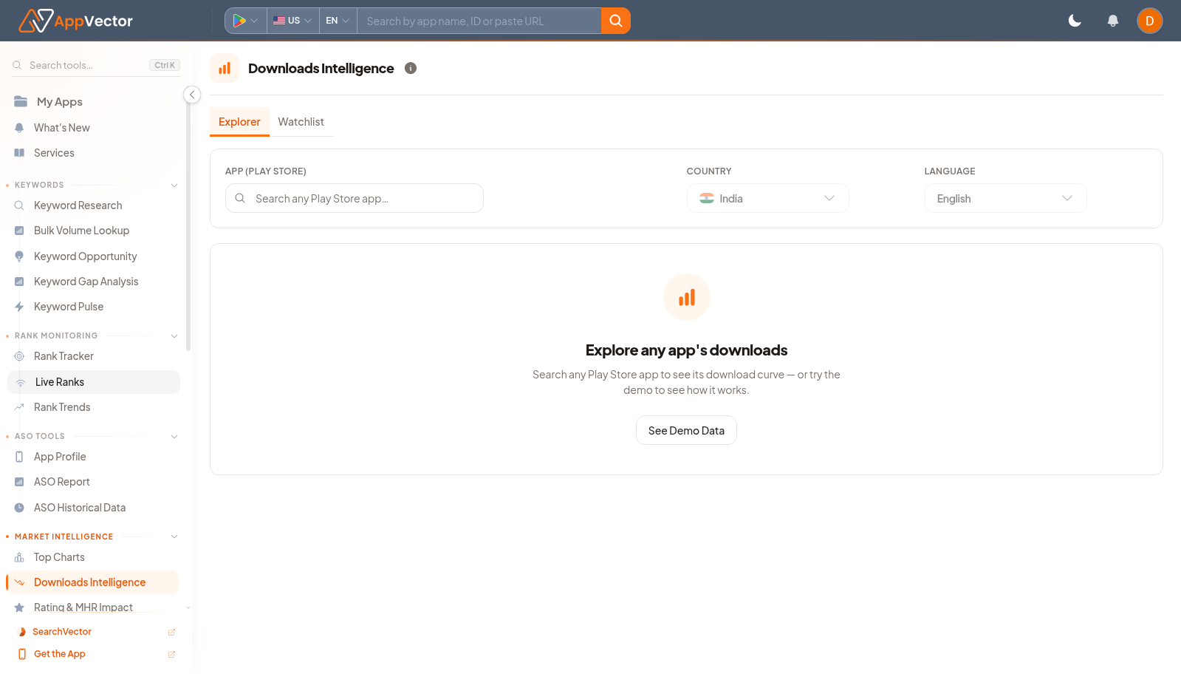Screen dimensions: 1181x674
Task: Click the AppVector logo
Action: [x=75, y=21]
